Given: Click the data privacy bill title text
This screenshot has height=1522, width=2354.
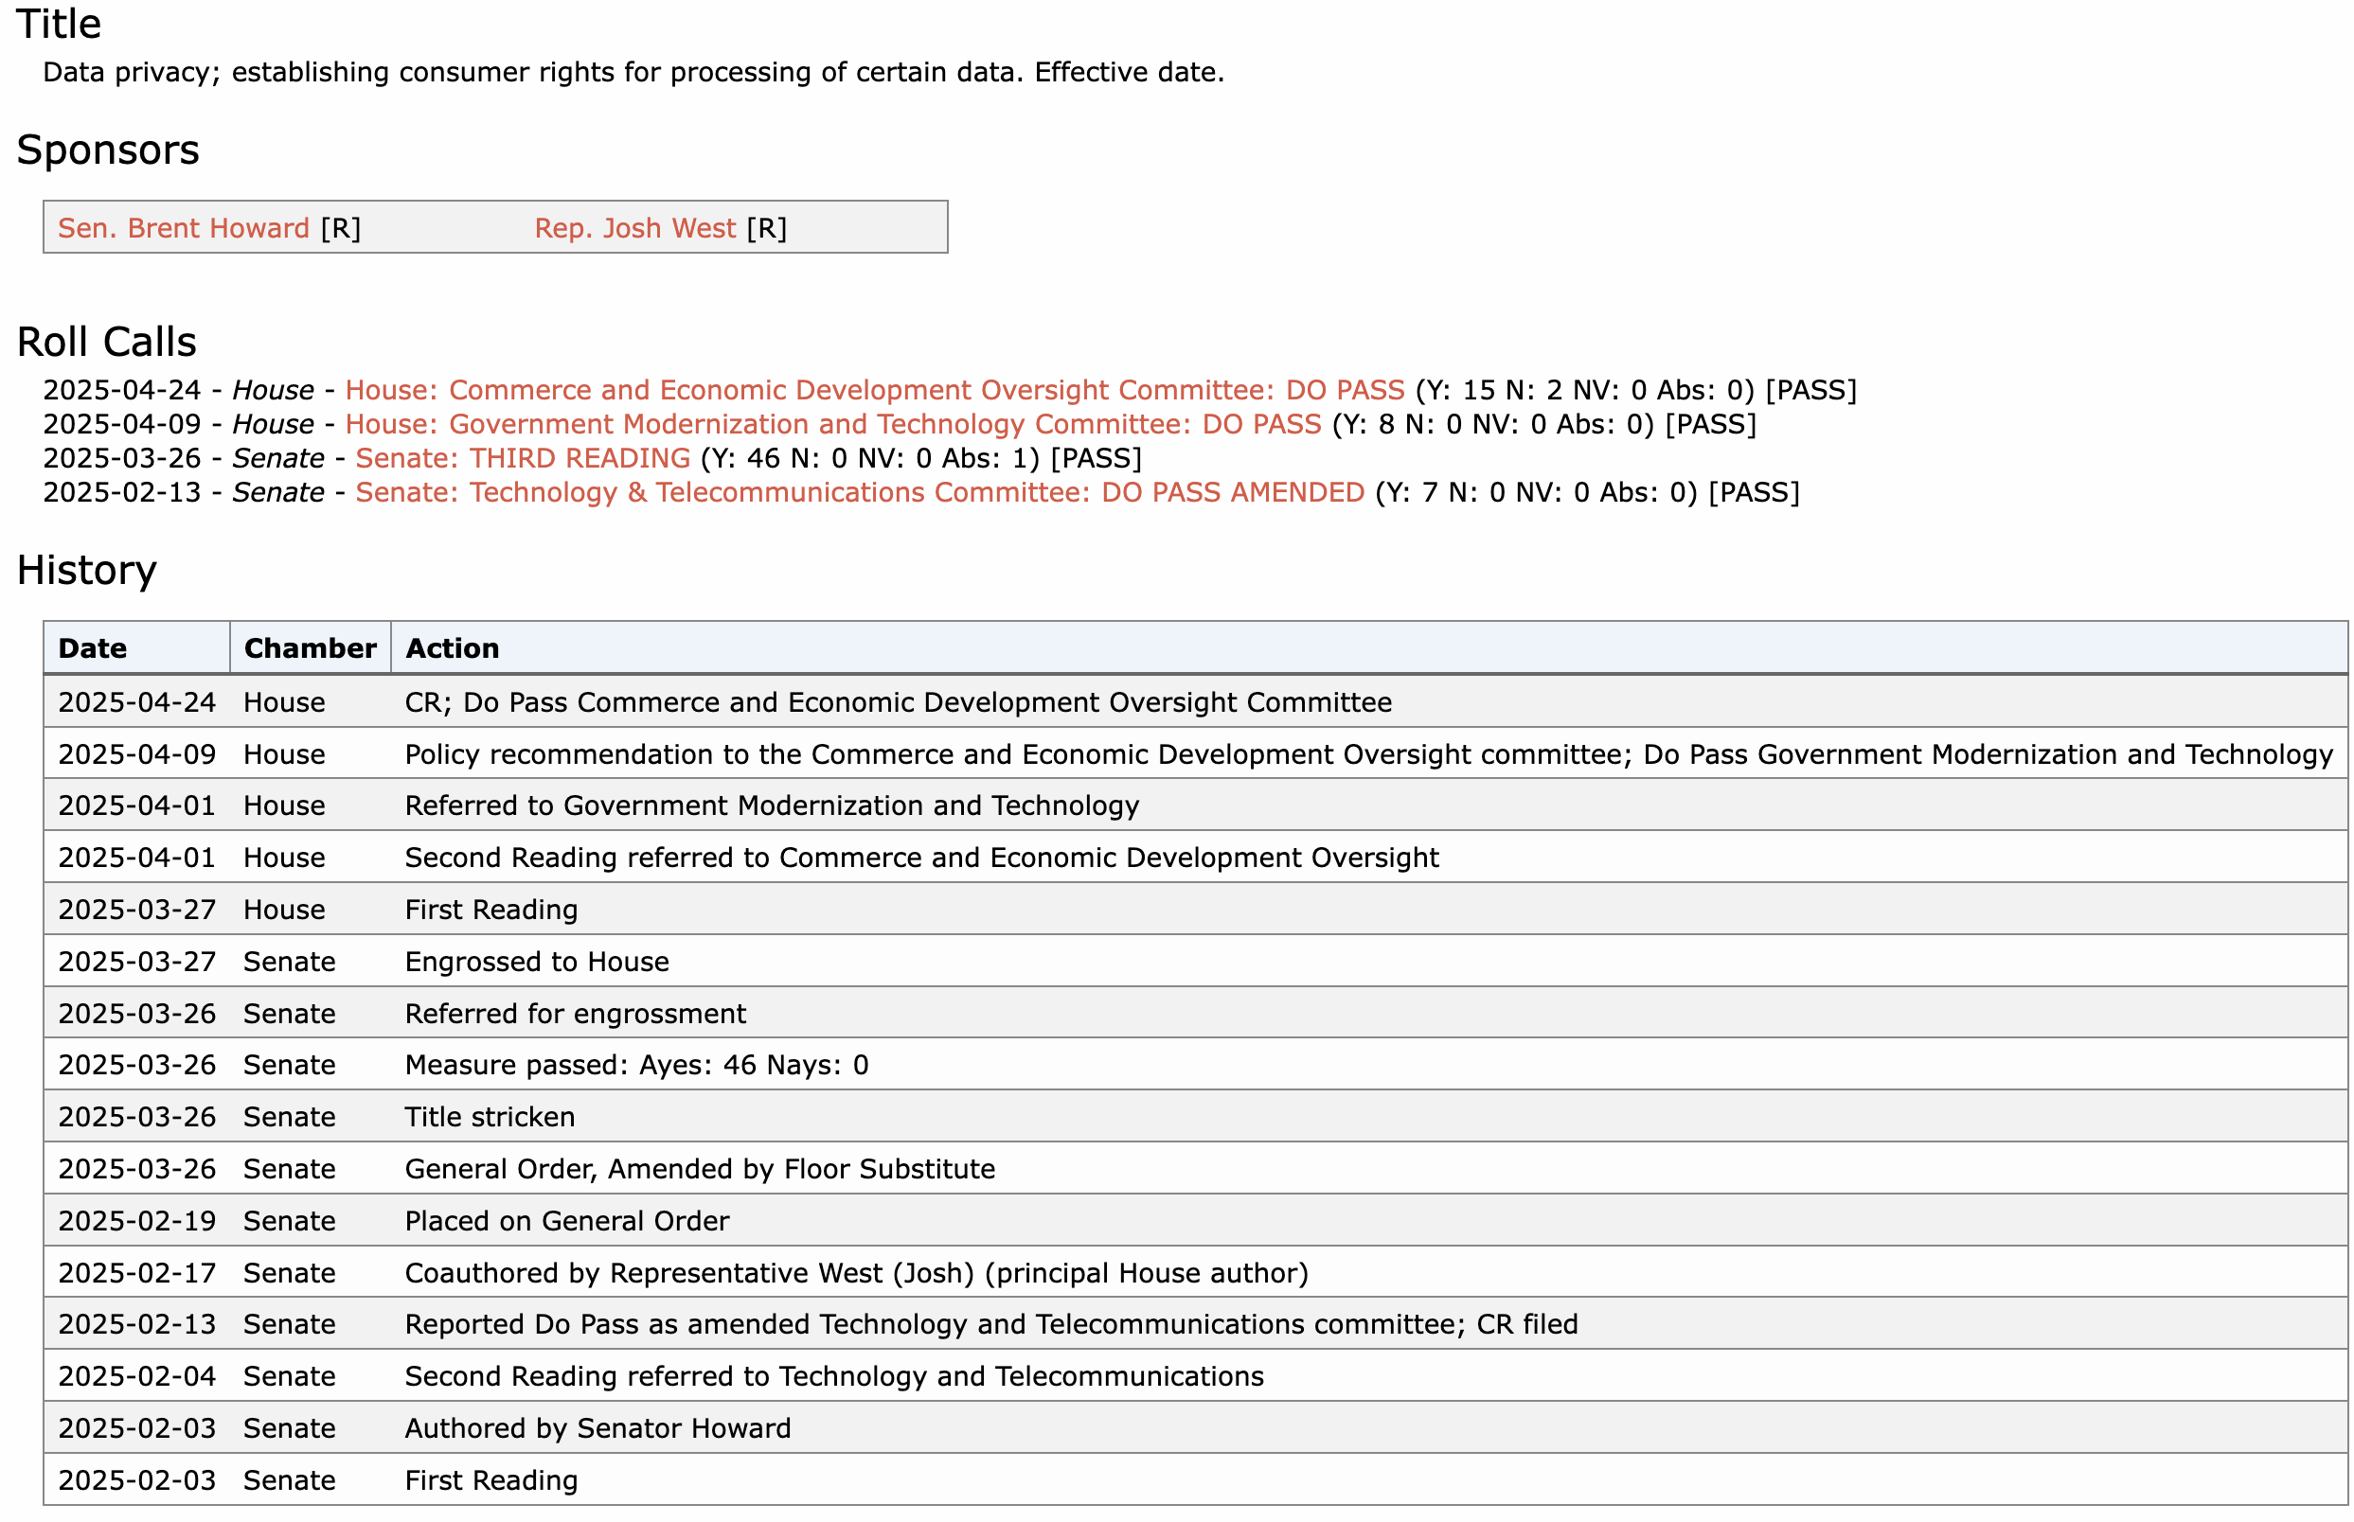Looking at the screenshot, I should pos(633,72).
